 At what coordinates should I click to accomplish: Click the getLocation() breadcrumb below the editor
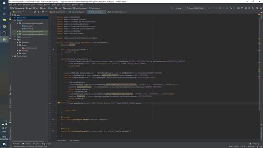74,141
